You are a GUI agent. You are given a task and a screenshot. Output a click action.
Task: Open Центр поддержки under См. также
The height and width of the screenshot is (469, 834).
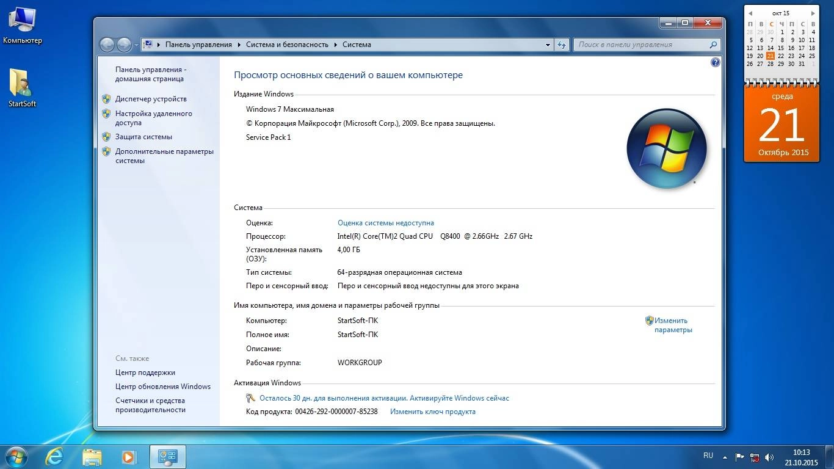[145, 373]
